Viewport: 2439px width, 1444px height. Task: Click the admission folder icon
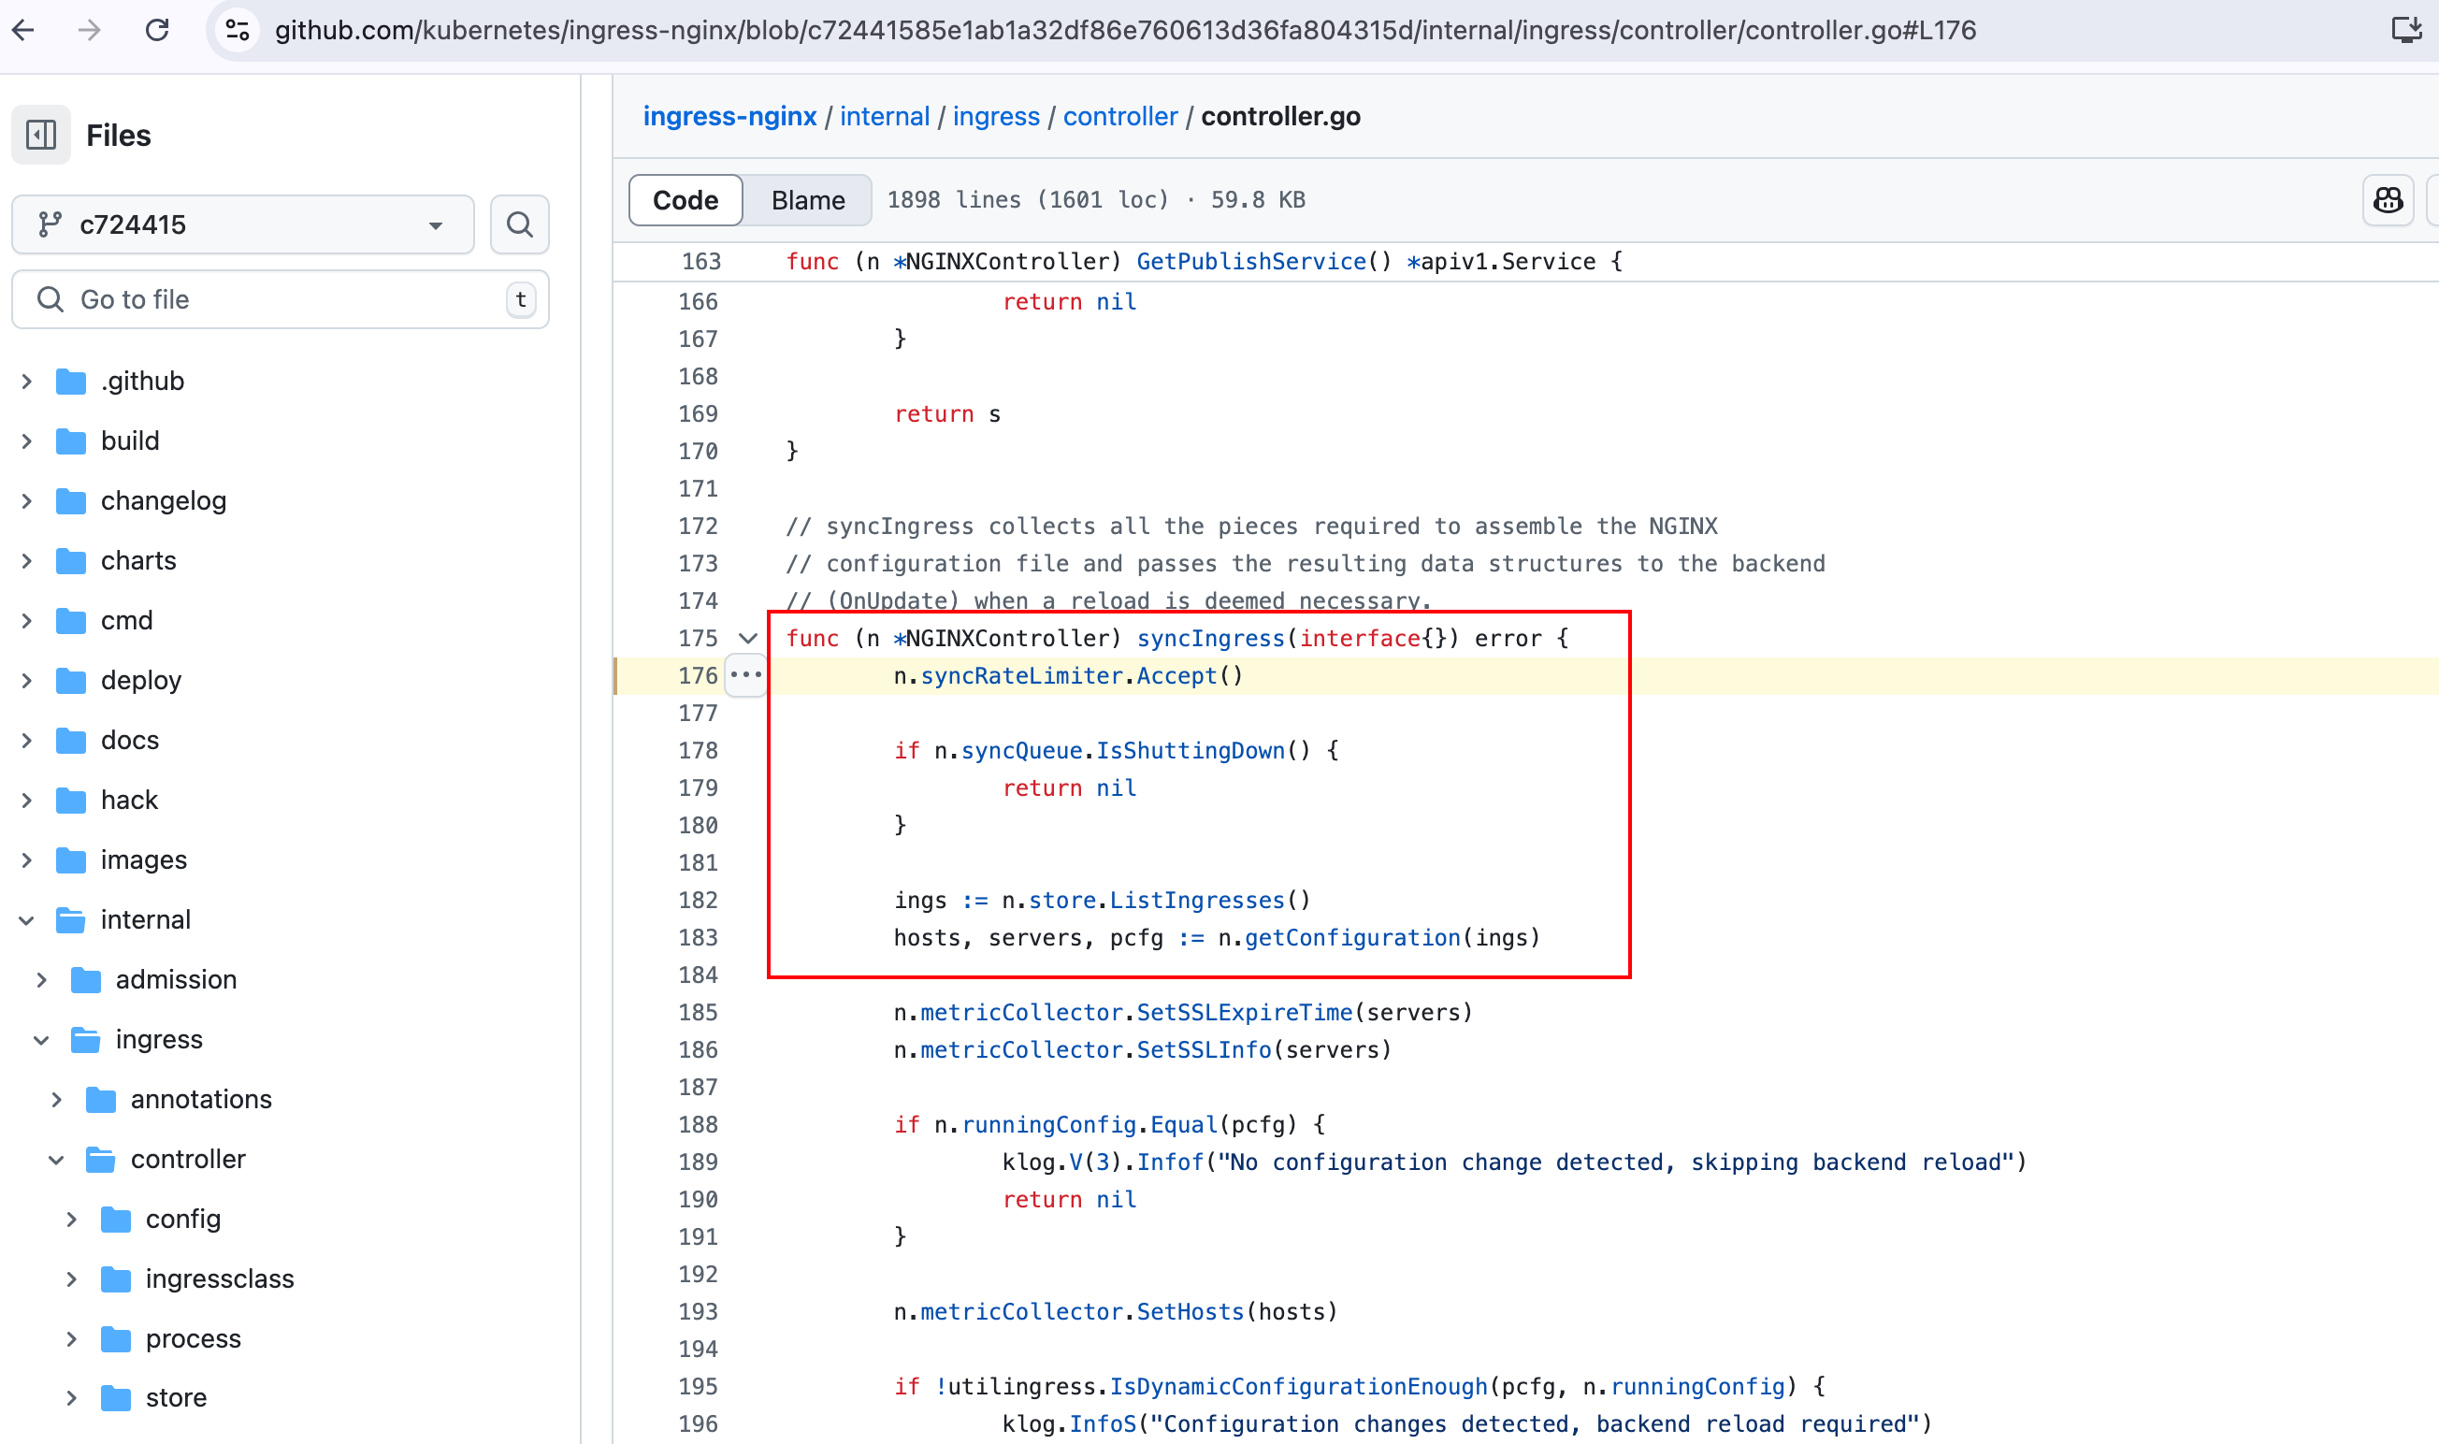[x=87, y=980]
